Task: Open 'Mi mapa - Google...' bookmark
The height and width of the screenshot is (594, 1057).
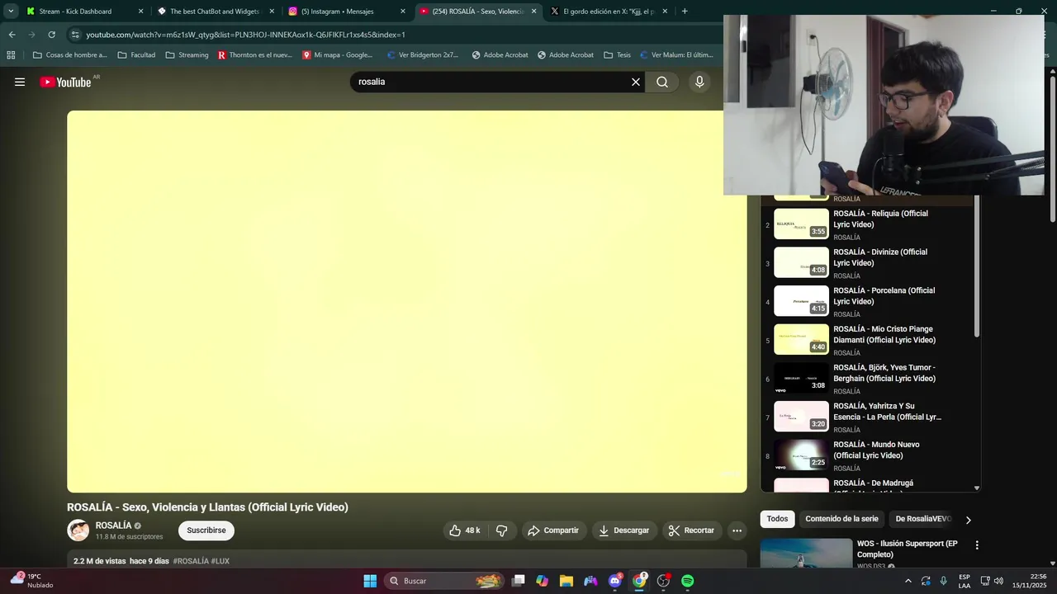Action: pyautogui.click(x=338, y=55)
